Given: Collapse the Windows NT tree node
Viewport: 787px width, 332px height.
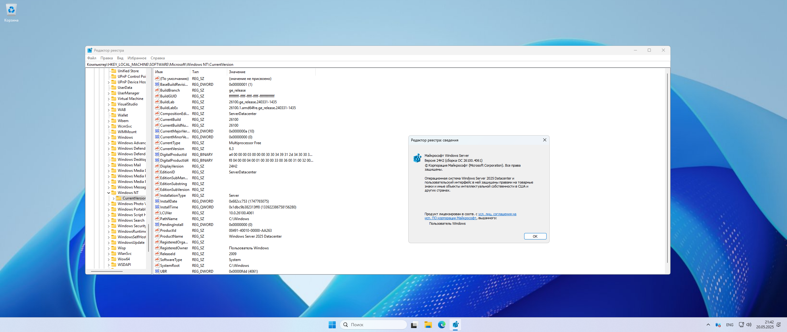Looking at the screenshot, I should 109,192.
